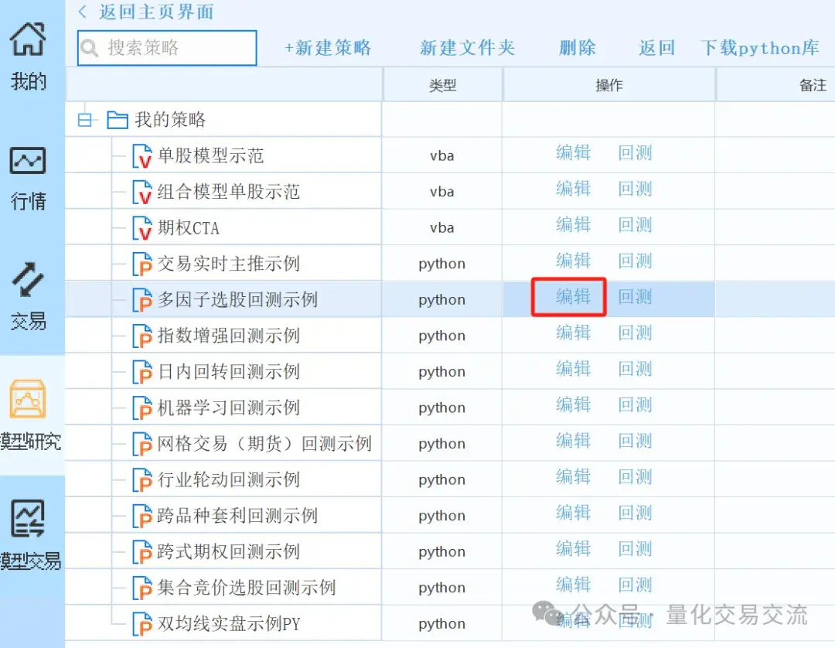
Task: Select the 模型研究 sidebar icon
Action: tap(29, 399)
